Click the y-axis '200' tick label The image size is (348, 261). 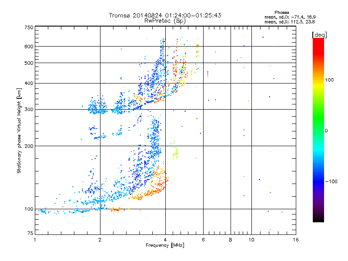[x=29, y=146]
